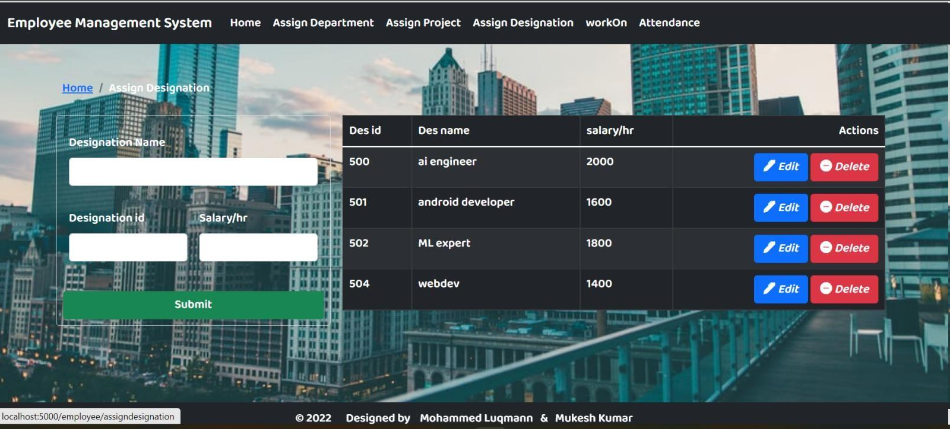Navigate to Attendance page

pos(669,23)
